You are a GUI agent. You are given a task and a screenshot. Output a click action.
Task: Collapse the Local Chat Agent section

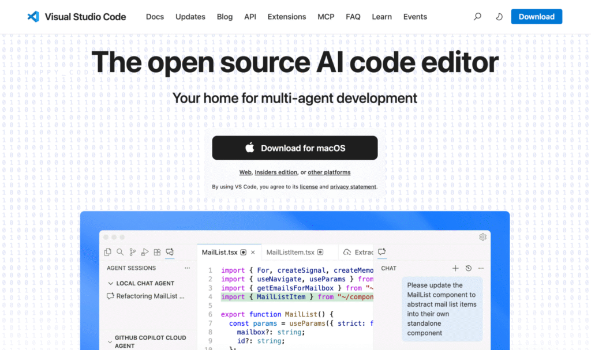[110, 283]
